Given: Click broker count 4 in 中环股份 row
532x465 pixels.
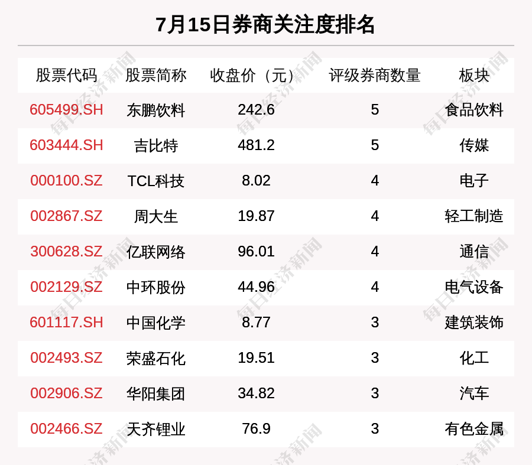Looking at the screenshot, I should (x=375, y=287).
